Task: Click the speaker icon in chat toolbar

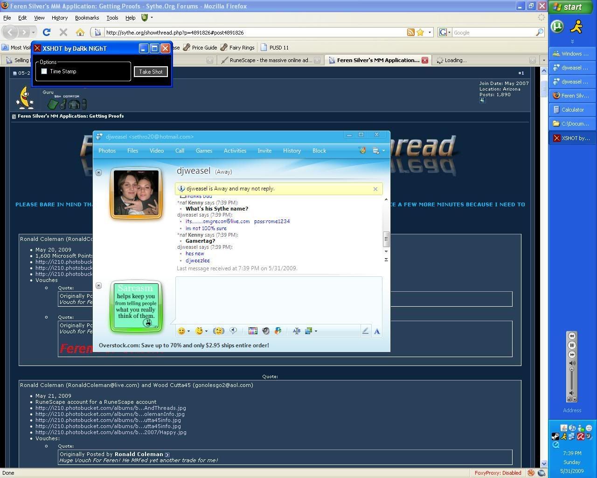Action: [265, 331]
